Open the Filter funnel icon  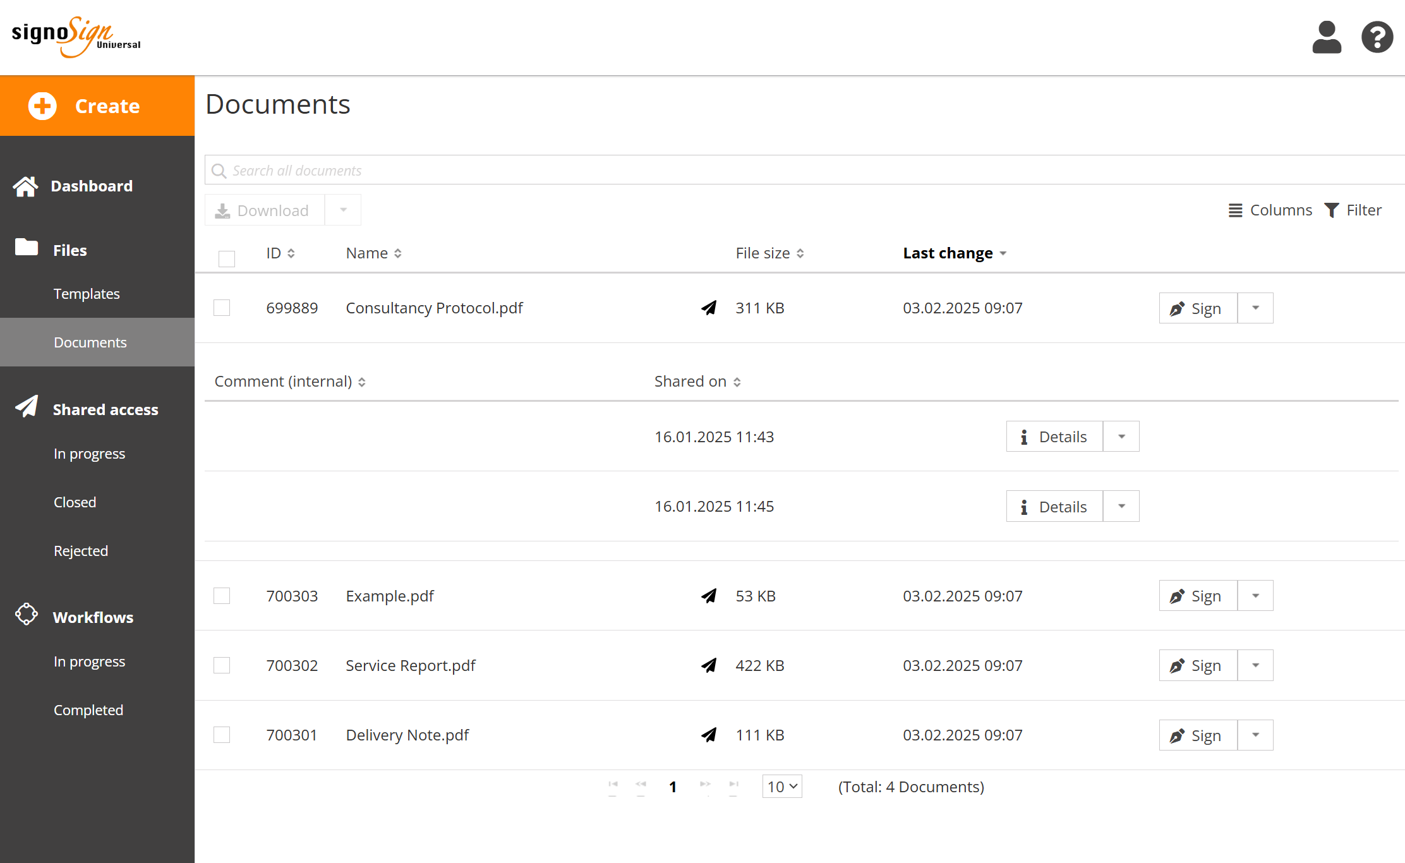point(1332,210)
